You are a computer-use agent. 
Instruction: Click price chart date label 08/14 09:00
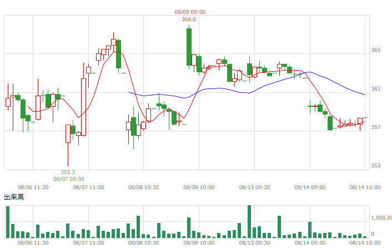tap(310, 187)
